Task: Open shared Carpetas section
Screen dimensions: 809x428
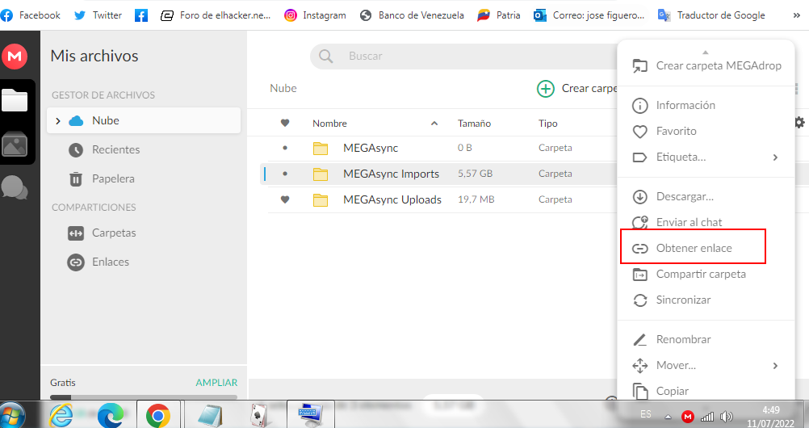Action: point(114,233)
